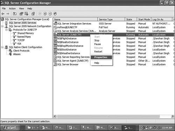Viewport: 175px width, 131px height.
Task: Open the Properties toolbar icon
Action: click(x=21, y=14)
